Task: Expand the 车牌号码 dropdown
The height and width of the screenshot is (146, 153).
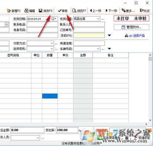Action: tap(98, 49)
